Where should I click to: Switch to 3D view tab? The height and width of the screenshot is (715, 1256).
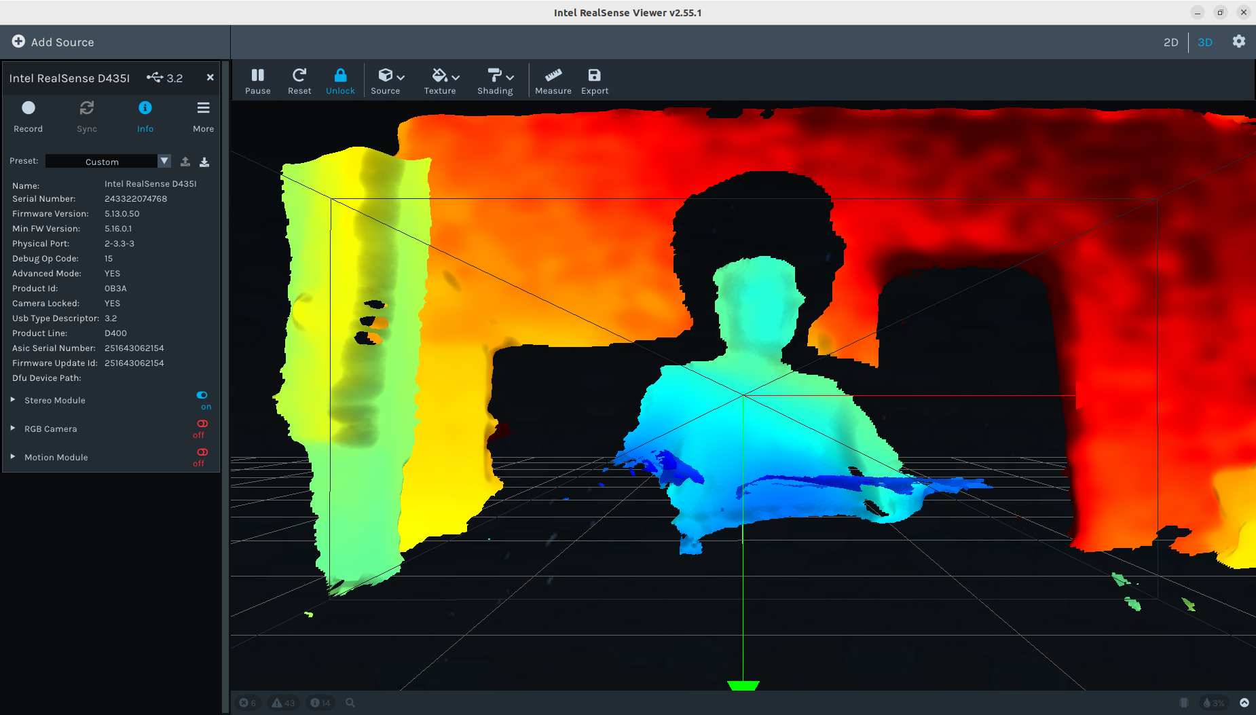click(x=1204, y=42)
